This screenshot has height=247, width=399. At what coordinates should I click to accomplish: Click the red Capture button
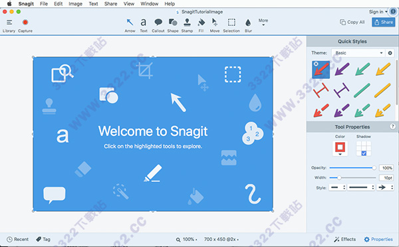pyautogui.click(x=25, y=25)
